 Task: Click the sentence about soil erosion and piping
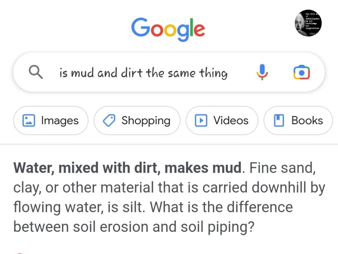point(132,227)
